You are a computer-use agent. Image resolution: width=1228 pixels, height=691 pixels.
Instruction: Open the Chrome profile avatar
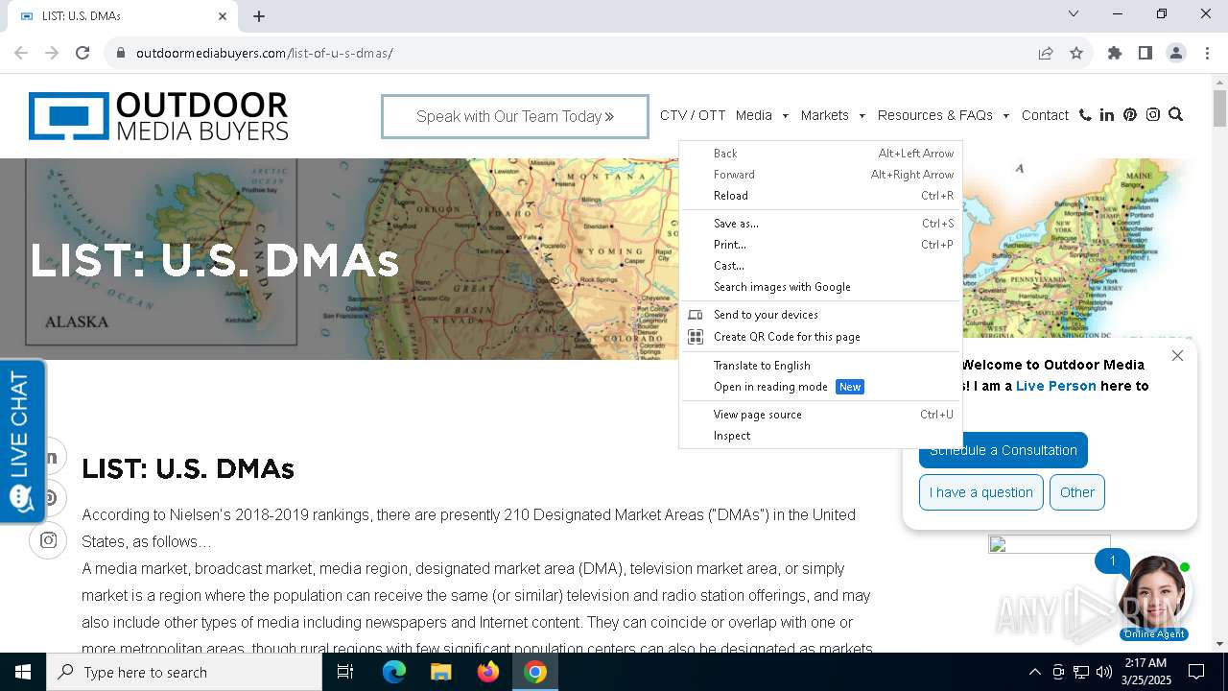(x=1176, y=53)
